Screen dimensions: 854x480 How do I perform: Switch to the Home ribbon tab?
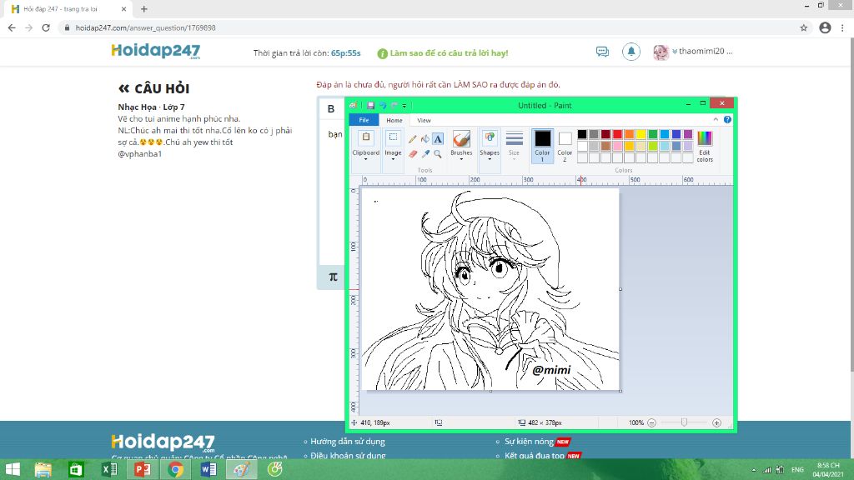pyautogui.click(x=394, y=120)
